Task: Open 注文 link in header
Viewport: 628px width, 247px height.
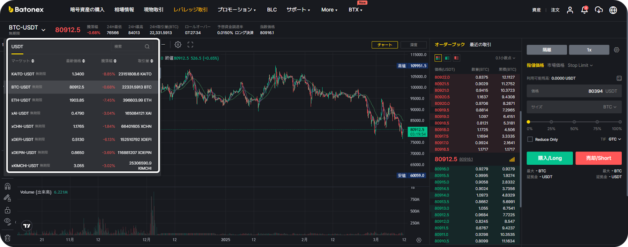Action: point(555,10)
